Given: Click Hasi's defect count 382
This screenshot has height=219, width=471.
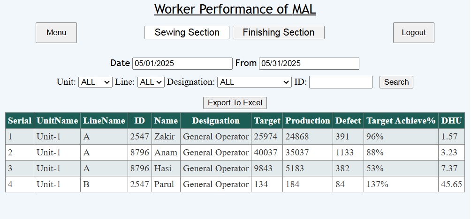Looking at the screenshot, I should (348, 168).
